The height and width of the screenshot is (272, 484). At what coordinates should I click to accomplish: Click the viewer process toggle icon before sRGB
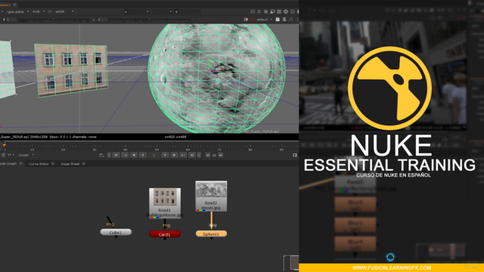[x=50, y=12]
